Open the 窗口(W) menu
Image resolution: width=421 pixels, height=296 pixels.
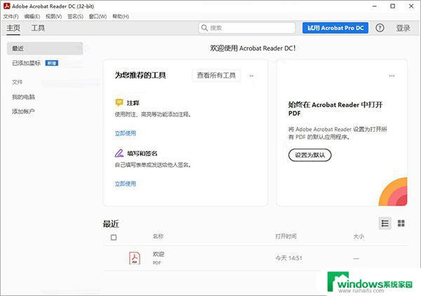pos(98,17)
